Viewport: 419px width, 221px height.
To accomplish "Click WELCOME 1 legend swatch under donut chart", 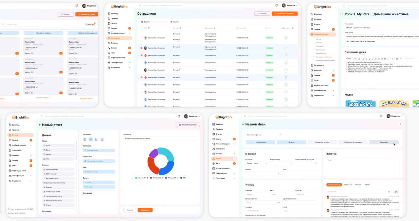I will pyautogui.click(x=136, y=178).
